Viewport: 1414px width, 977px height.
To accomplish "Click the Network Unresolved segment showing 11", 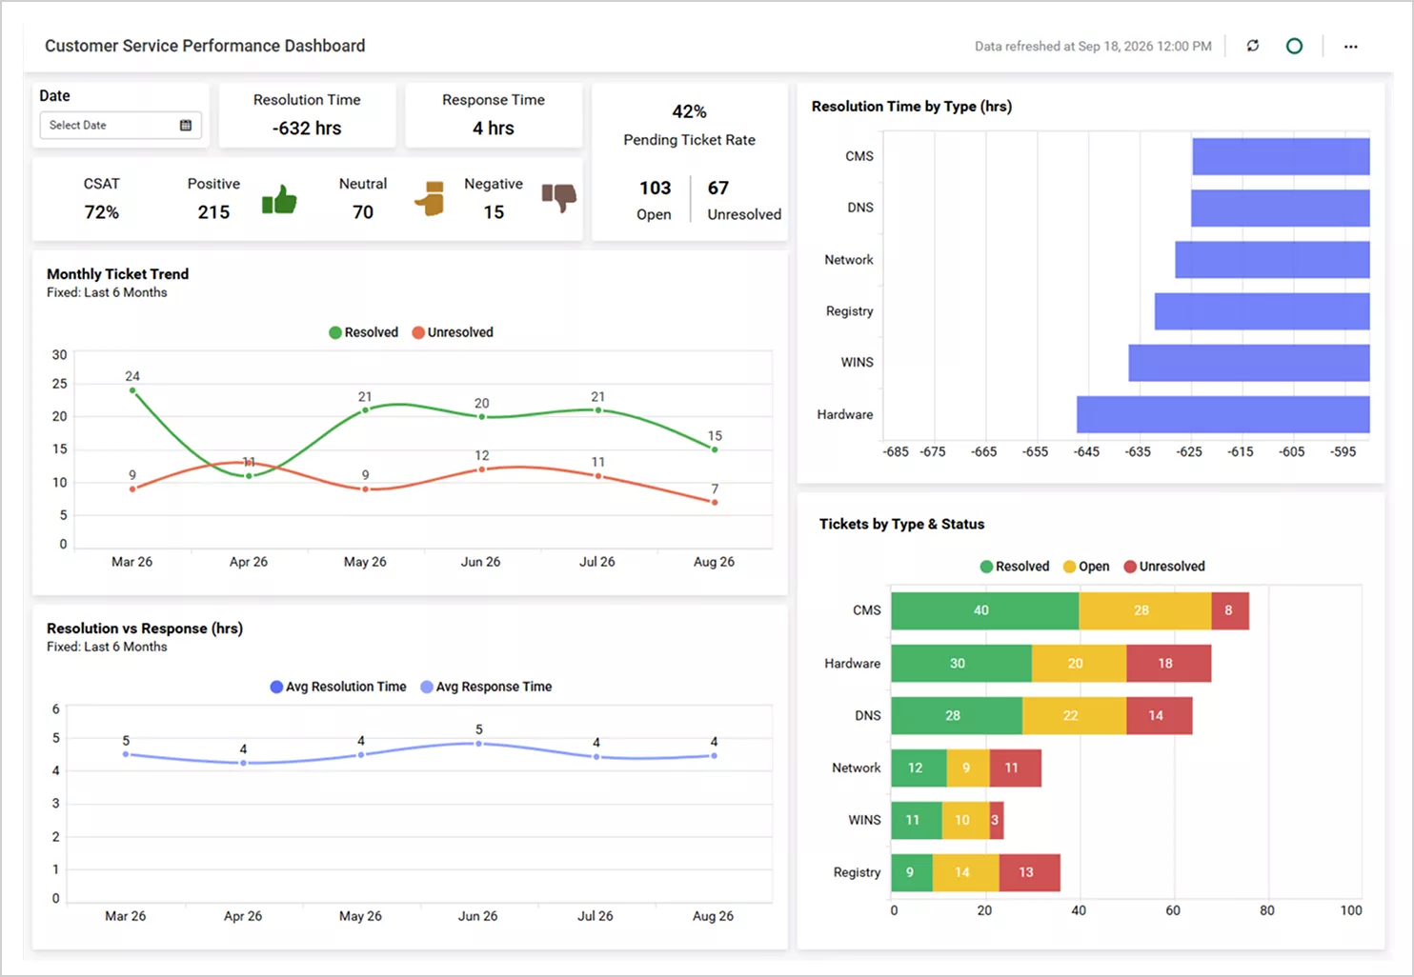I will click(x=1016, y=768).
